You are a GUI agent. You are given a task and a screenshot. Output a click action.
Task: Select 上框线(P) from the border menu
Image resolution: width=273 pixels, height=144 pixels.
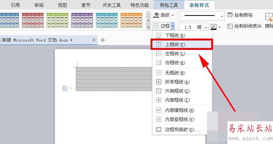pyautogui.click(x=182, y=45)
